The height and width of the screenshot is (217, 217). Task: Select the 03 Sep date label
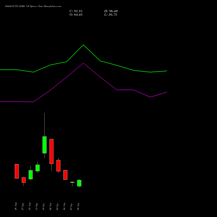click(57, 206)
